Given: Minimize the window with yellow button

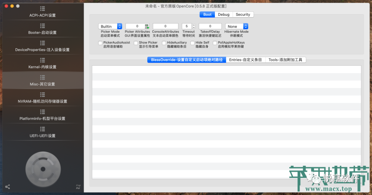Looking at the screenshot, I should point(12,6).
